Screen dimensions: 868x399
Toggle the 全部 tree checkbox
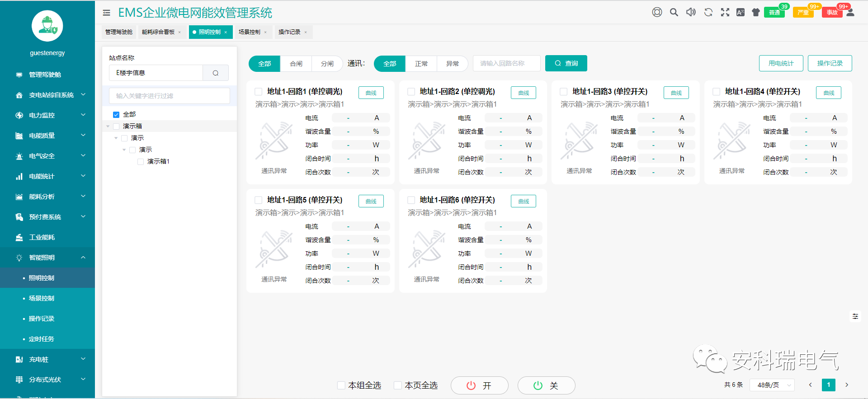[x=116, y=115]
